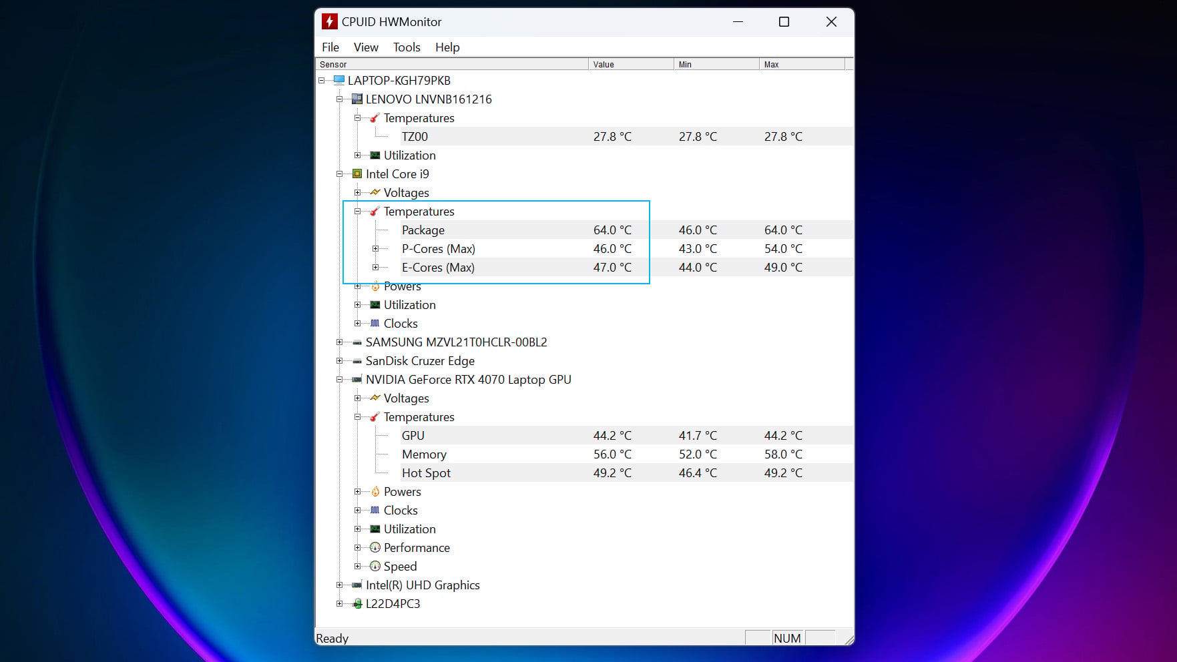The image size is (1177, 662).
Task: Click the flame icon beside Intel Core i9 Powers
Action: point(375,286)
